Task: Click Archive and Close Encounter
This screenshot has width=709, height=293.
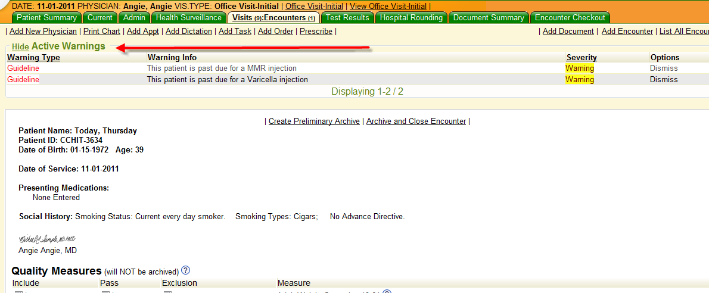Action: 416,121
